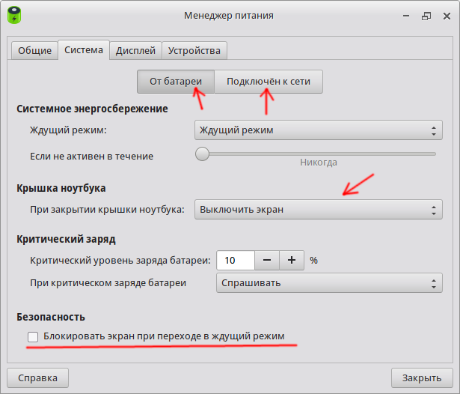This screenshot has width=460, height=394.
Task: Open the Дисплей tab
Action: click(x=135, y=51)
